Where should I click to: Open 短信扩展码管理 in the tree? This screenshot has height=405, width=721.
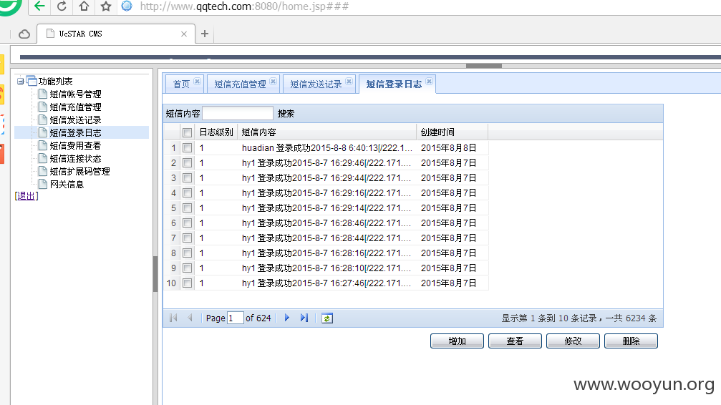80,172
